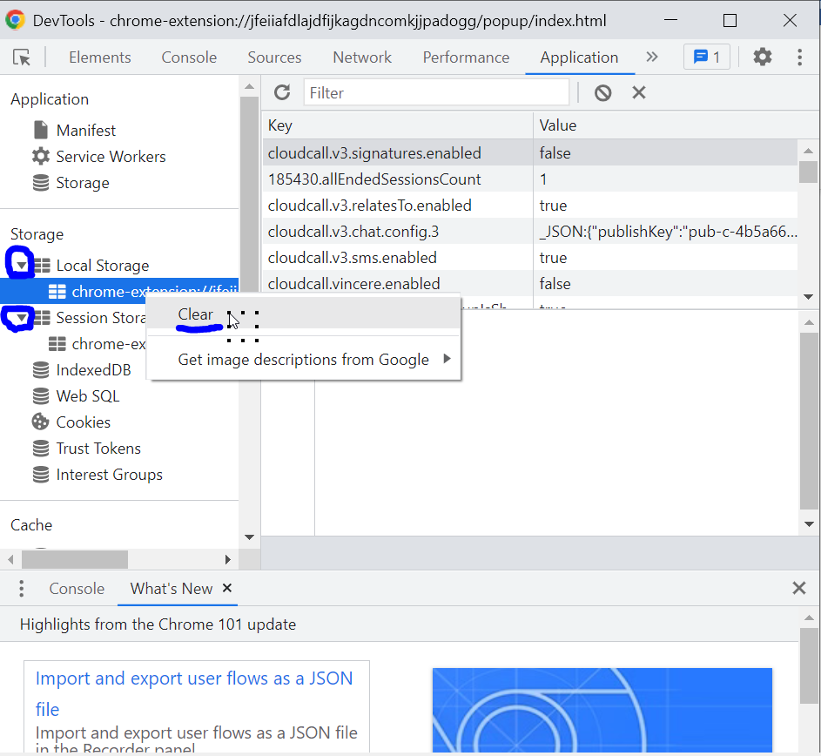Screen dimensions: 821x756
Task: Switch to the Network tab
Action: [362, 57]
